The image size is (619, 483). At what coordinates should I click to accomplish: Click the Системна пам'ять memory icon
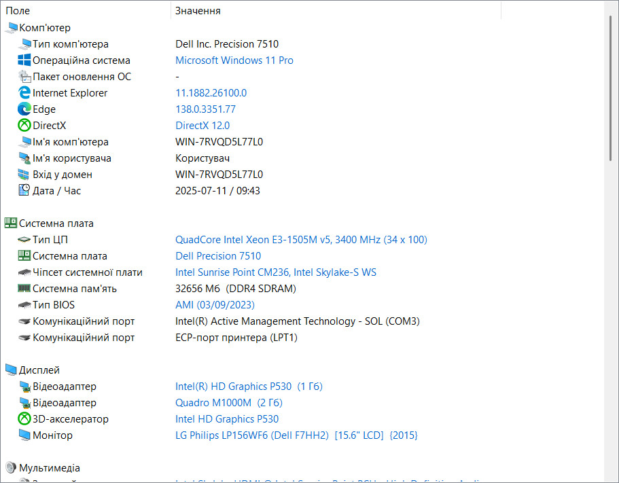pos(24,288)
